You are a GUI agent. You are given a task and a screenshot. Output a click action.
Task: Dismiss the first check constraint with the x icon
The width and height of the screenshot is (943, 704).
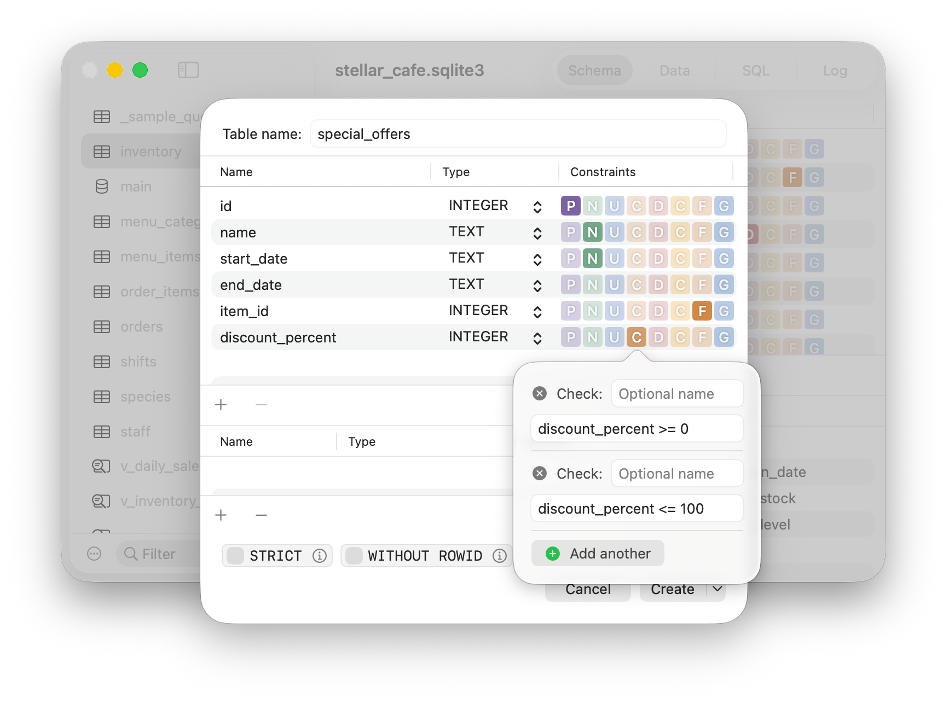[x=540, y=393]
